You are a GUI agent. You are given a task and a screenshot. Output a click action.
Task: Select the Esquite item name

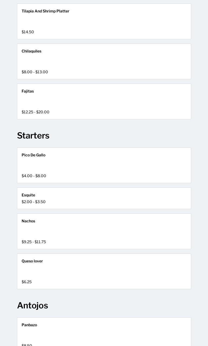tap(28, 195)
